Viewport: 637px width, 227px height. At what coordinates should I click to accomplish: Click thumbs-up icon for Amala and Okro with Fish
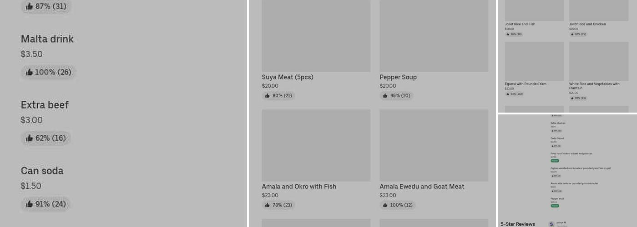268,205
